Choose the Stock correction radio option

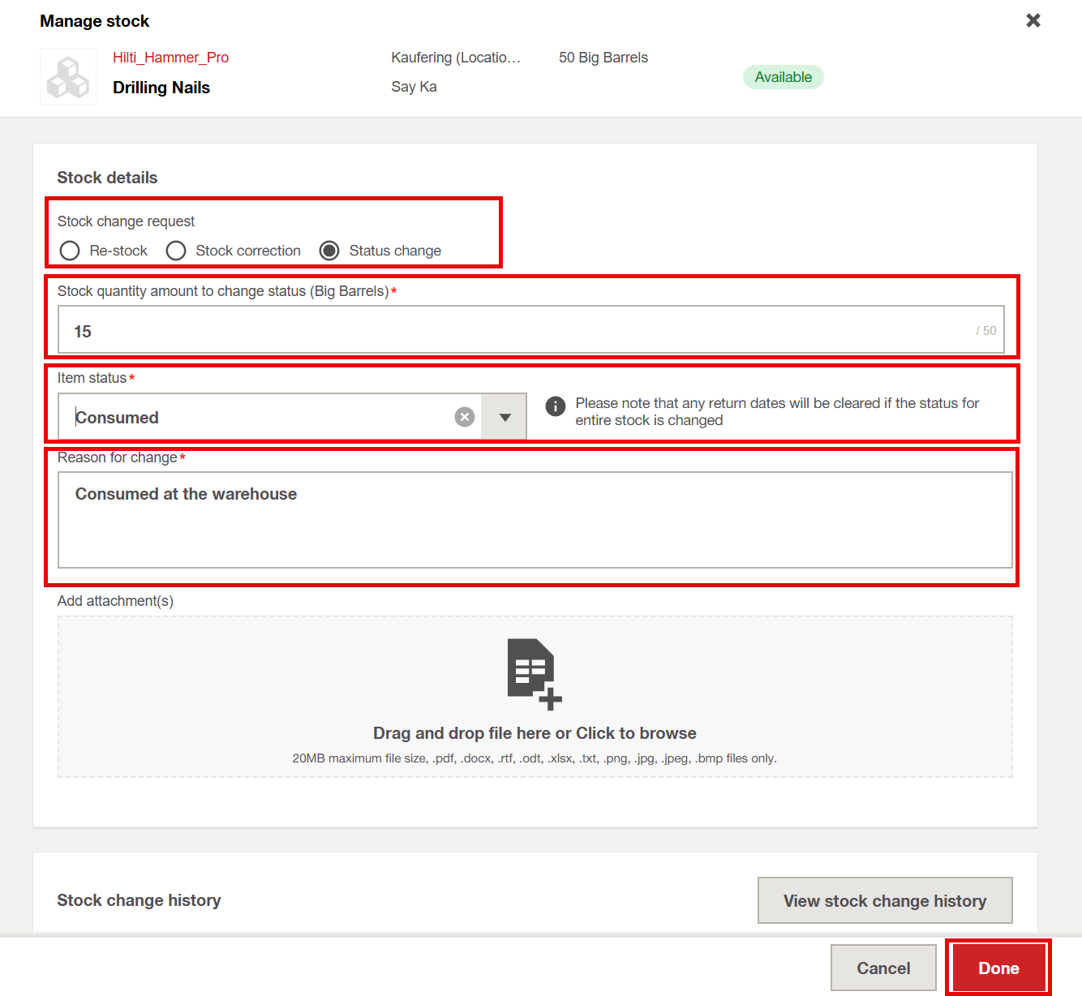[176, 251]
